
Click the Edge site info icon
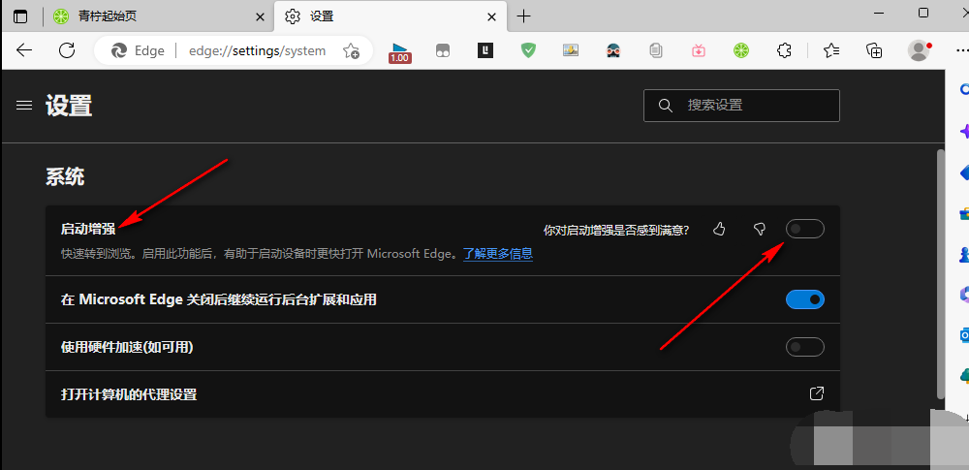[138, 50]
